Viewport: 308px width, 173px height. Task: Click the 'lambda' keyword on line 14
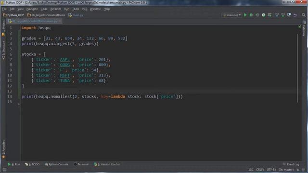(x=118, y=97)
